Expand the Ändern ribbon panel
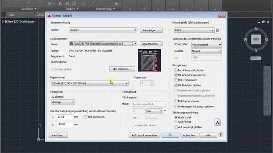The width and height of the screenshot is (273, 153). (x=72, y=8)
